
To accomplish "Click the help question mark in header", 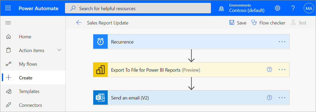I will [x=293, y=8].
